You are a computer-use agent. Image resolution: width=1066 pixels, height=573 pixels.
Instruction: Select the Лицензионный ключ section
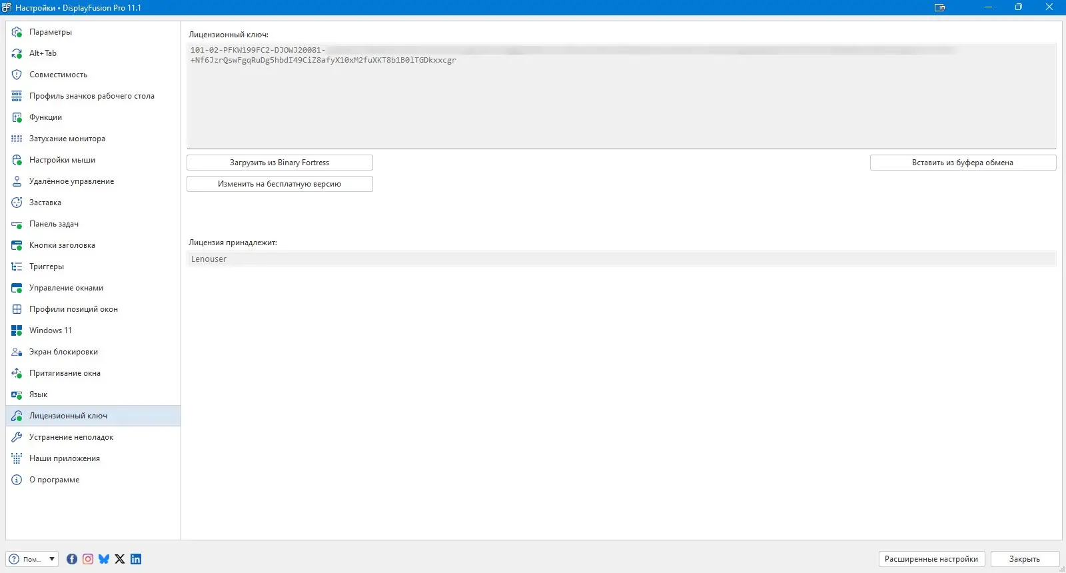(x=93, y=416)
